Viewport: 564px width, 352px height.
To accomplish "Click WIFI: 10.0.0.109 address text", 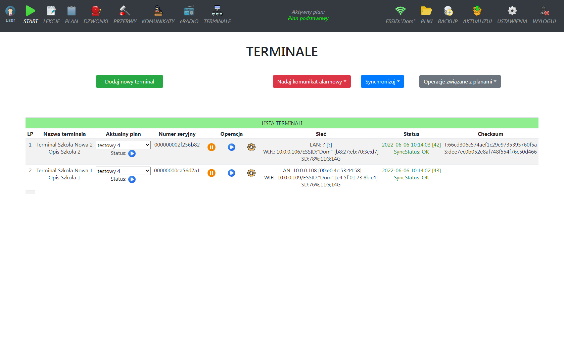I will pos(321,177).
